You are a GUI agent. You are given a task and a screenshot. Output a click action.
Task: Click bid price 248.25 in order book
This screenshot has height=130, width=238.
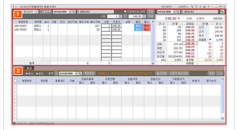pyautogui.click(x=190, y=47)
